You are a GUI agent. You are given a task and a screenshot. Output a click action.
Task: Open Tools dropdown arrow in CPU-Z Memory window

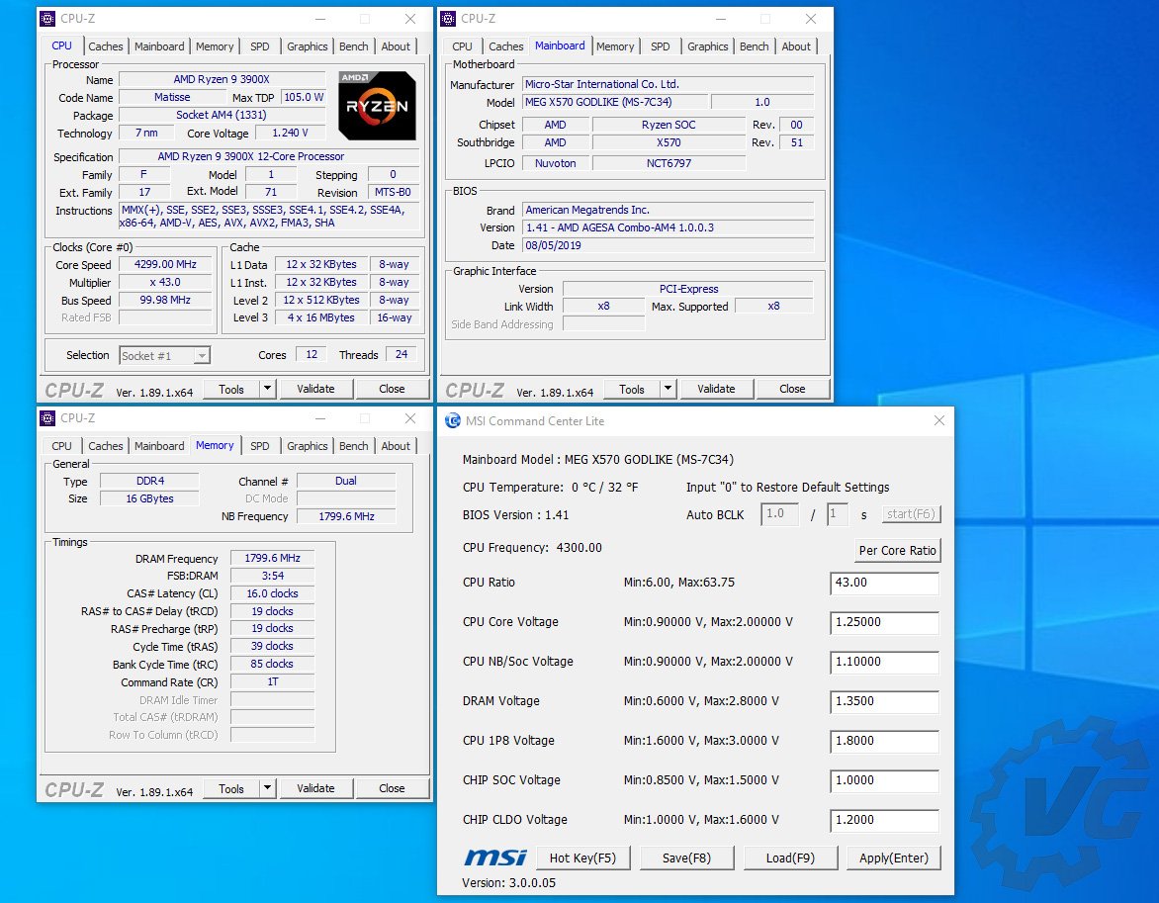click(267, 788)
